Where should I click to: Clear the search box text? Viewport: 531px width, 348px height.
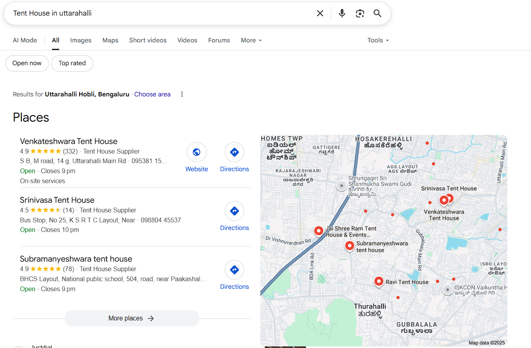coord(320,13)
